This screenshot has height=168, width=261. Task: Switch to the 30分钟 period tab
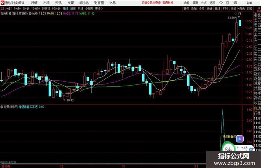pos(46,9)
